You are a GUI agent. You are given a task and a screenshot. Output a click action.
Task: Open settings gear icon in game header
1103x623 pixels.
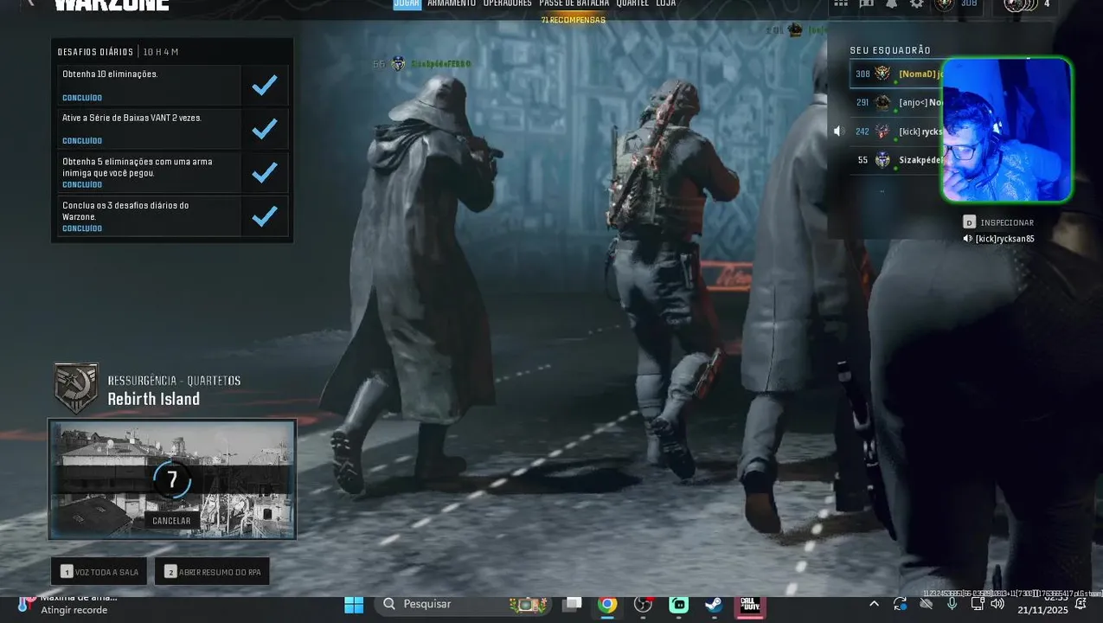pyautogui.click(x=917, y=4)
